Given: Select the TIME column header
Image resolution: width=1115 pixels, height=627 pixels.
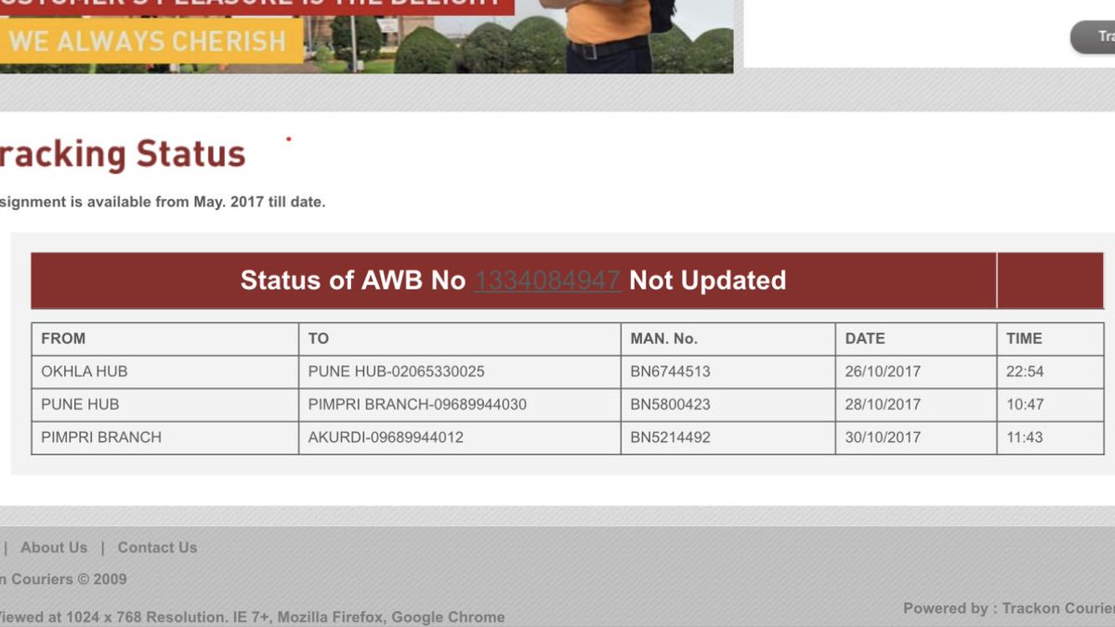Looking at the screenshot, I should (1050, 339).
